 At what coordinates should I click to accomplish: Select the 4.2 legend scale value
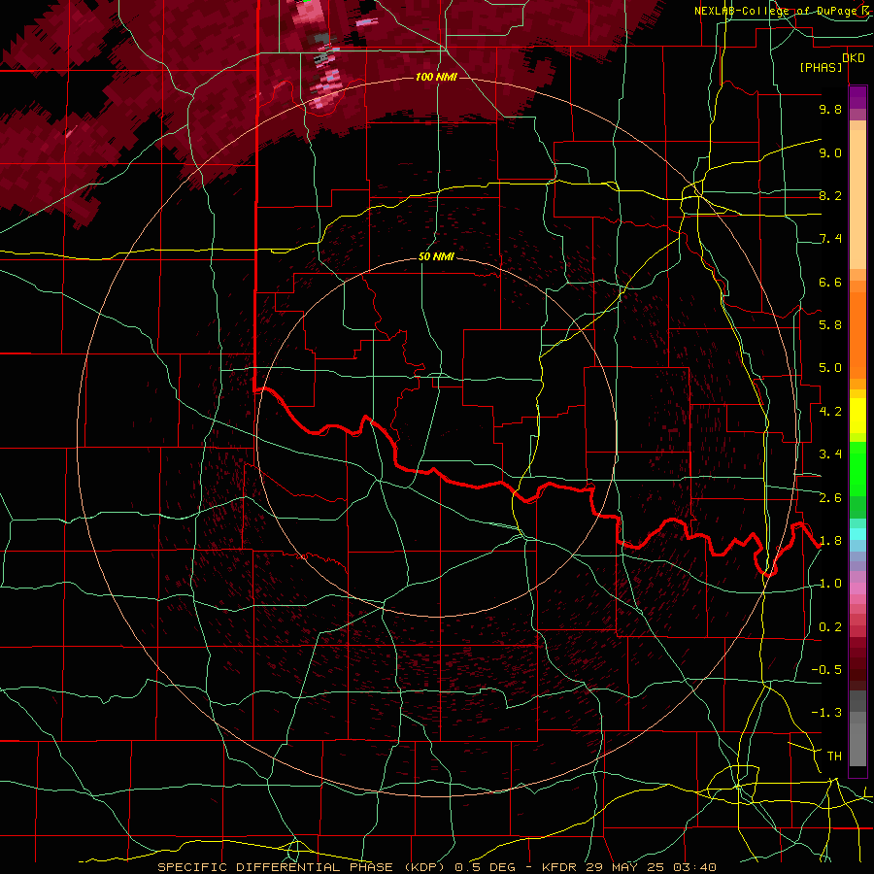click(x=830, y=412)
